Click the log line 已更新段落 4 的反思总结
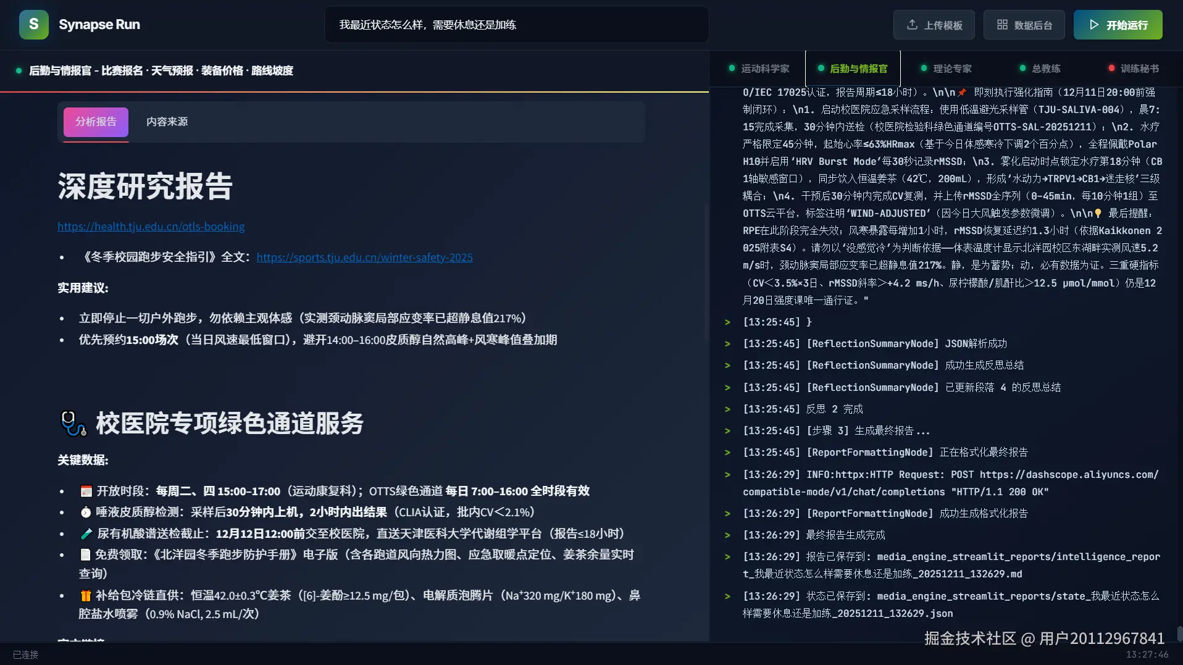 [x=902, y=388]
